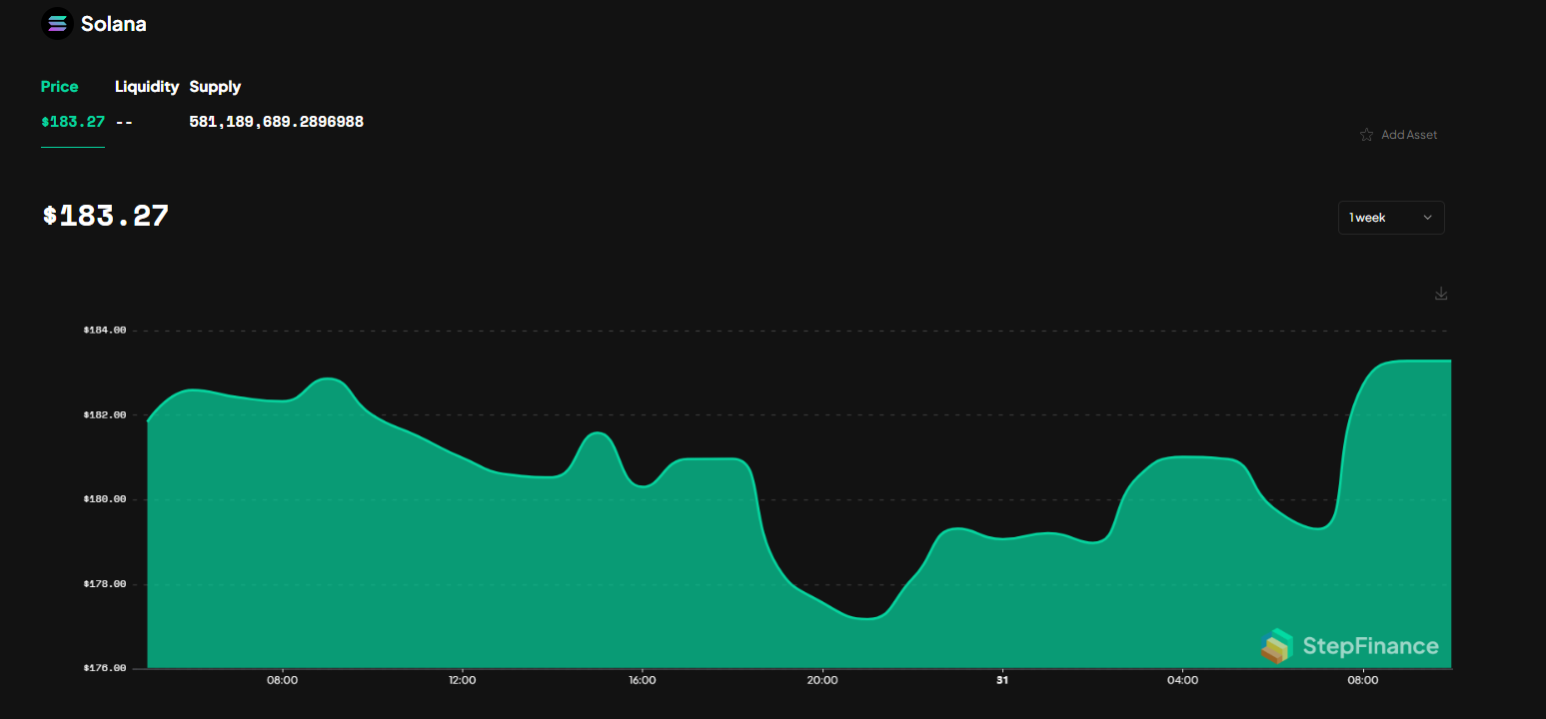The width and height of the screenshot is (1546, 719).
Task: Switch to the Price tab
Action: (x=59, y=87)
